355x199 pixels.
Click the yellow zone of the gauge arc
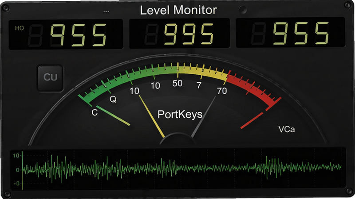[x=203, y=72]
